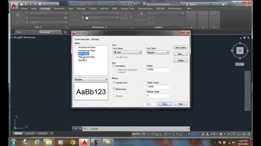Viewport: 261px width, 146px height.
Task: Toggle grid display in status bar
Action: [144, 134]
